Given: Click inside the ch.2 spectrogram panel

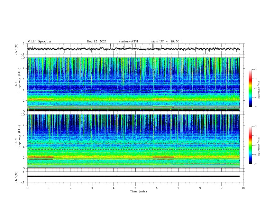Looking at the screenshot, I should [134, 141].
